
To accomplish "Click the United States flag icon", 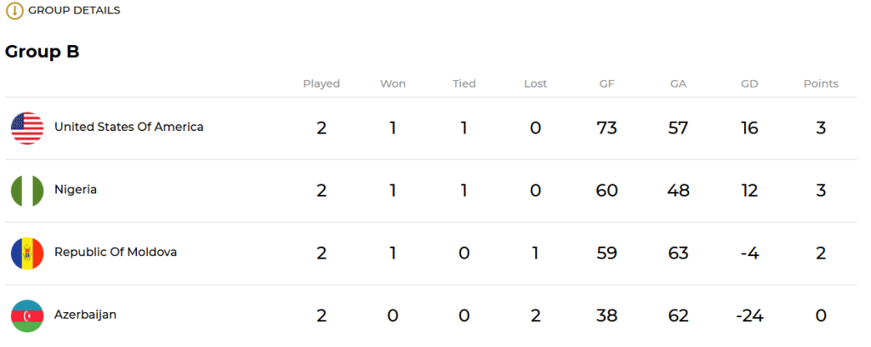I will point(27,128).
